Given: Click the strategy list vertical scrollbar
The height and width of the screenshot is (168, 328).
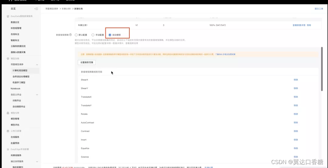Looking at the screenshot, I should [x=322, y=69].
